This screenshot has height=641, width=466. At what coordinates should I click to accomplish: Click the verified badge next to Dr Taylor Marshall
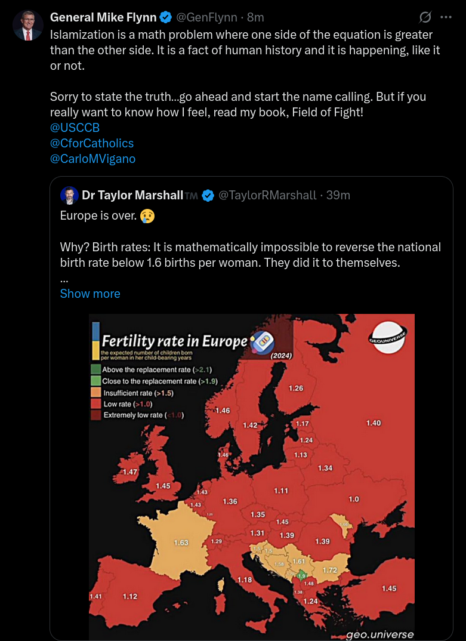[x=208, y=195]
